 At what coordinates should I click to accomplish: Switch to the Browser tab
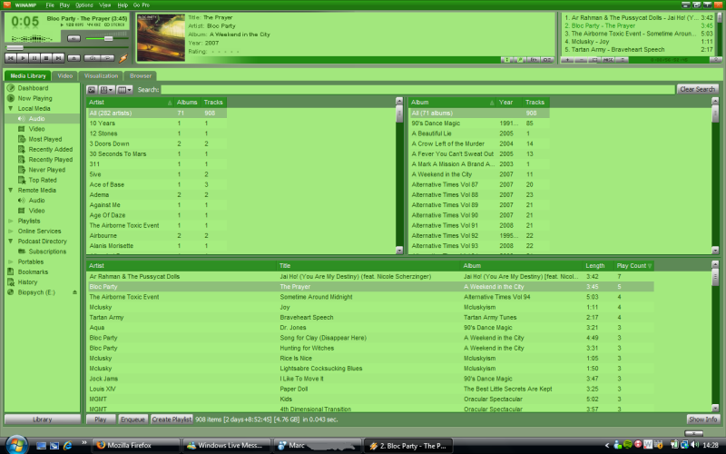click(x=141, y=75)
